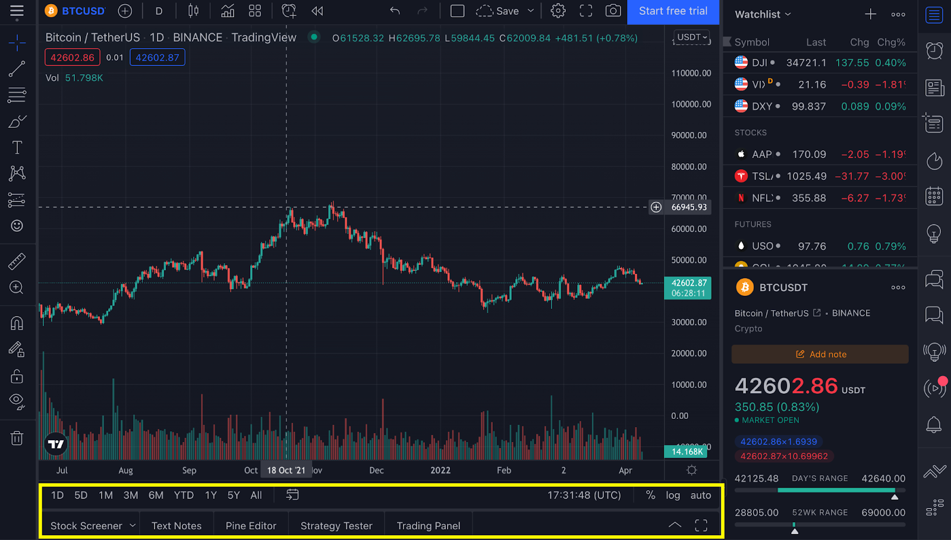Open the Strategy Tester tab

(x=336, y=526)
